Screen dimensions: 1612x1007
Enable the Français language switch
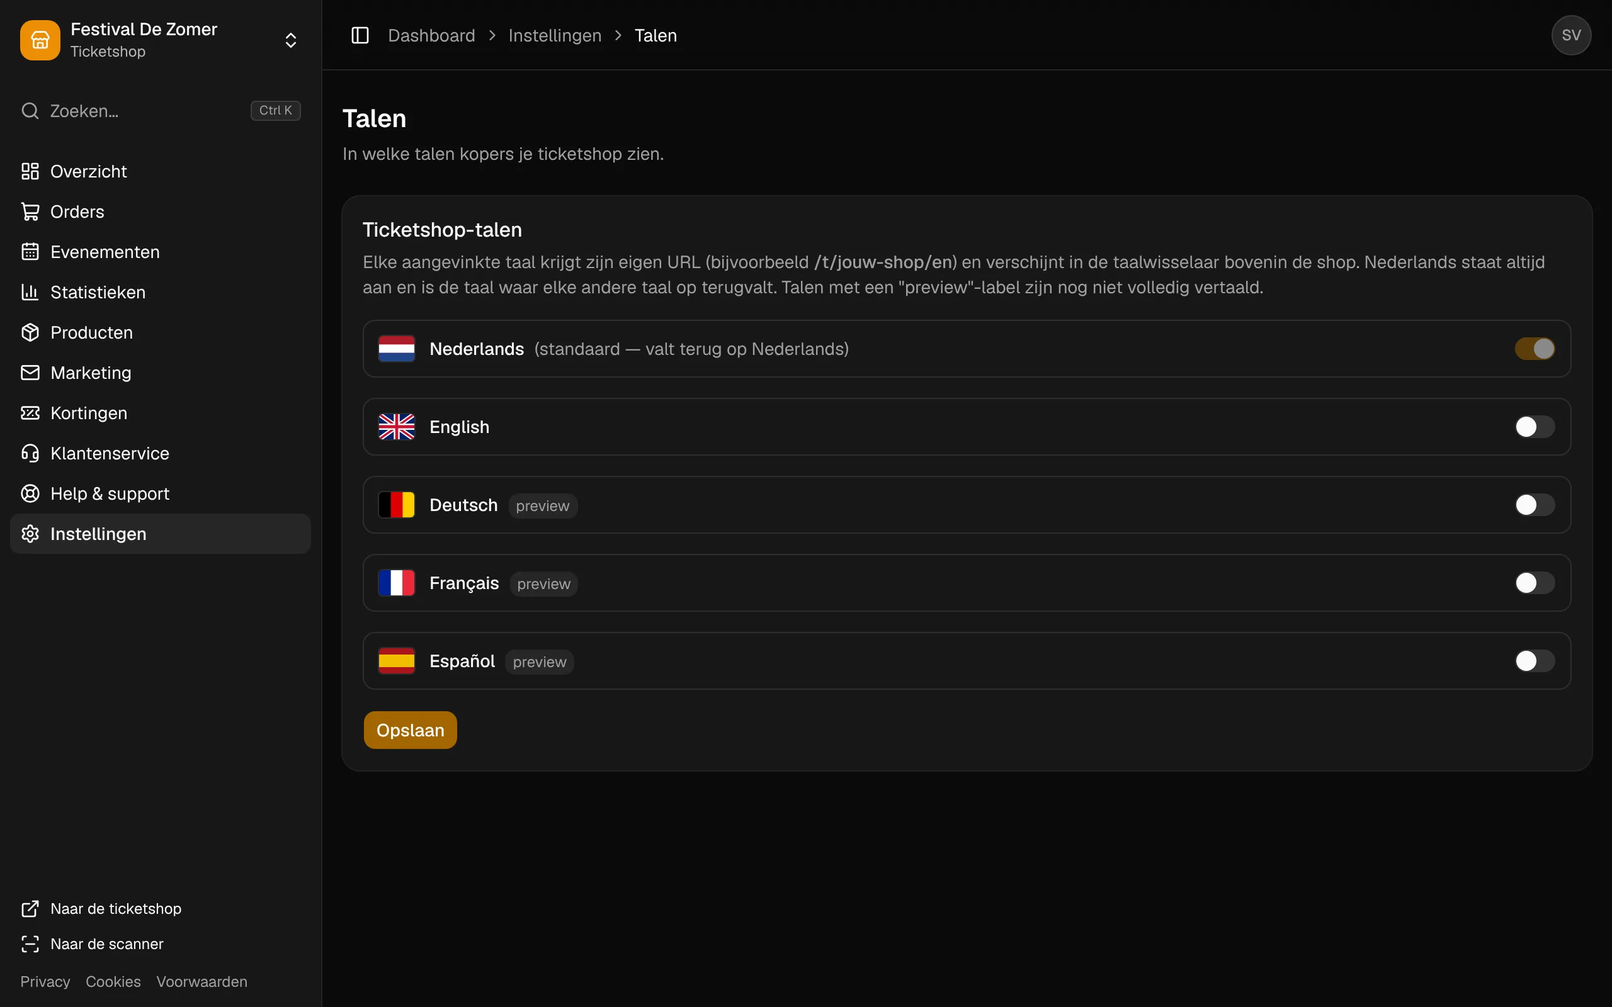[1535, 583]
